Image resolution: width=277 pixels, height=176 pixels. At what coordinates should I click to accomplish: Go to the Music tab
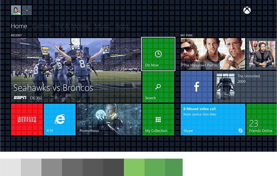tap(102, 26)
